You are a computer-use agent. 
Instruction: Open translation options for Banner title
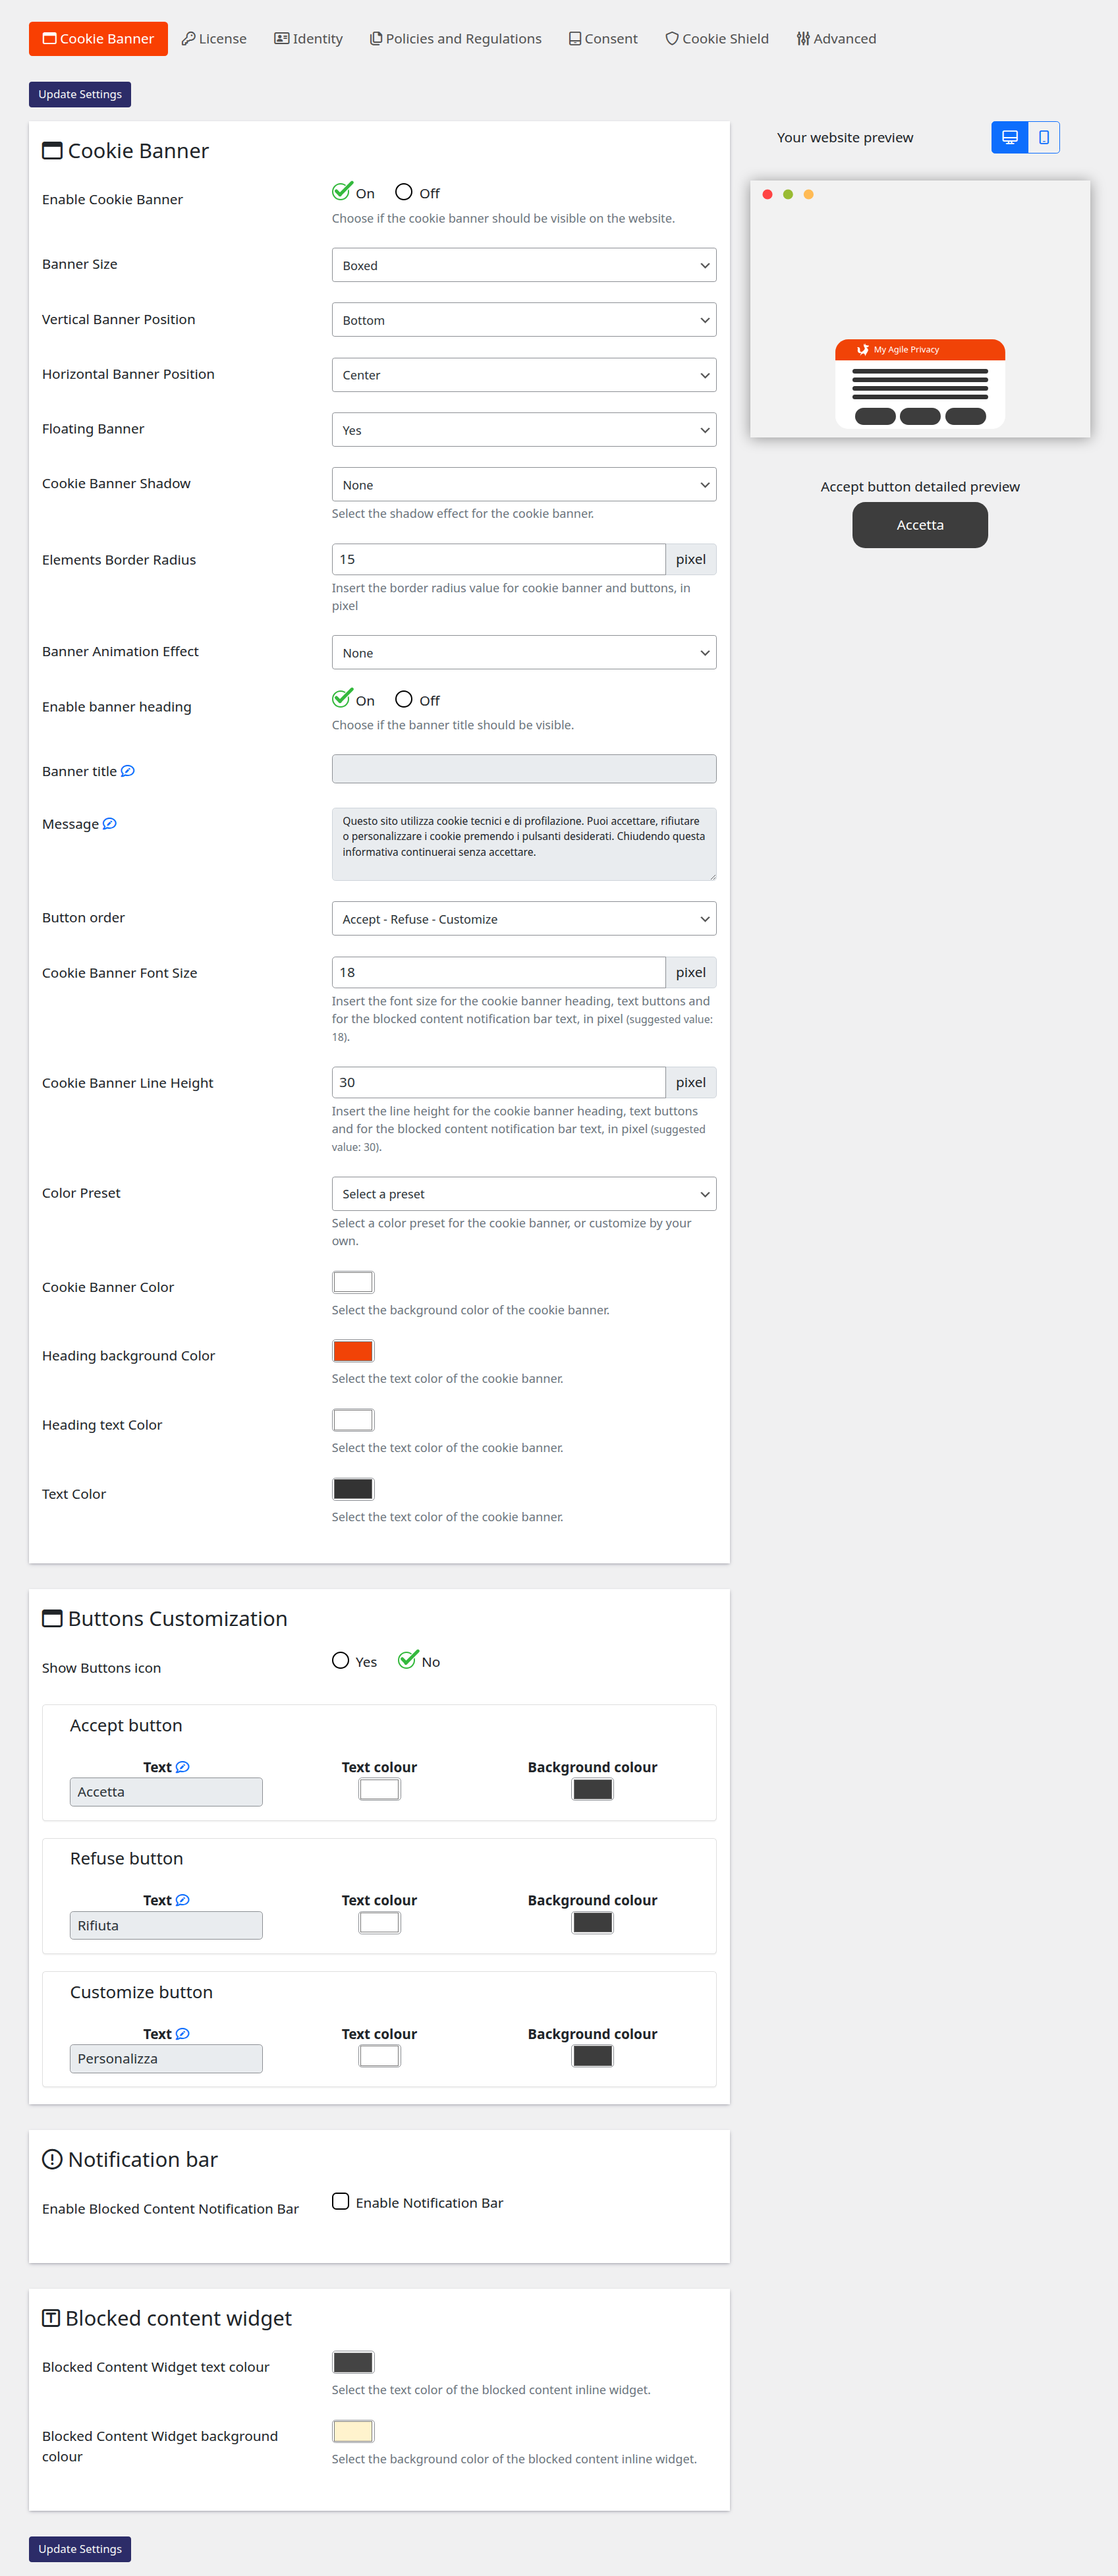tap(129, 771)
